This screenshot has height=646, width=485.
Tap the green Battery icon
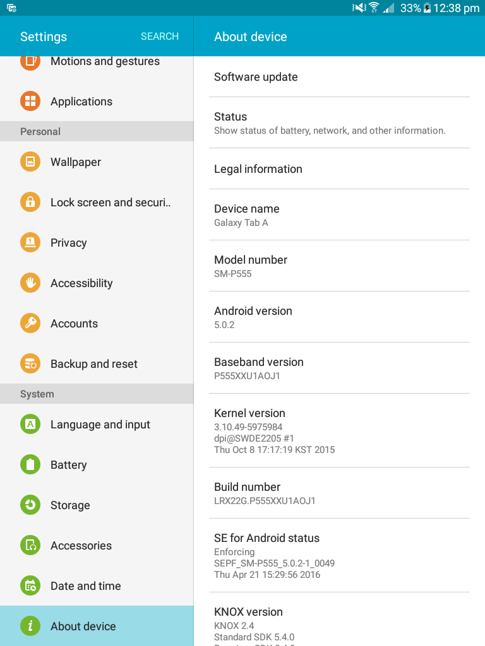coord(30,465)
